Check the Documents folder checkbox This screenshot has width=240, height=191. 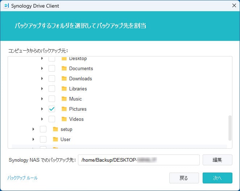point(52,68)
